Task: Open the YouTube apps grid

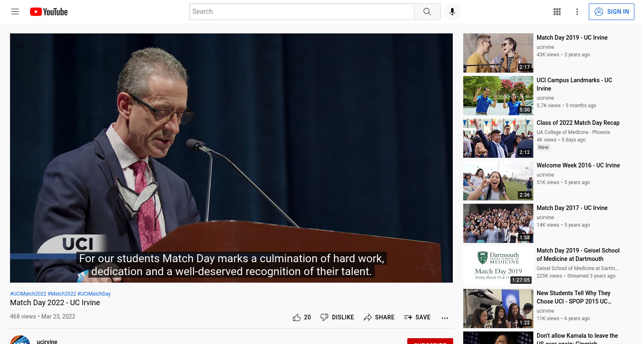Action: coord(557,12)
